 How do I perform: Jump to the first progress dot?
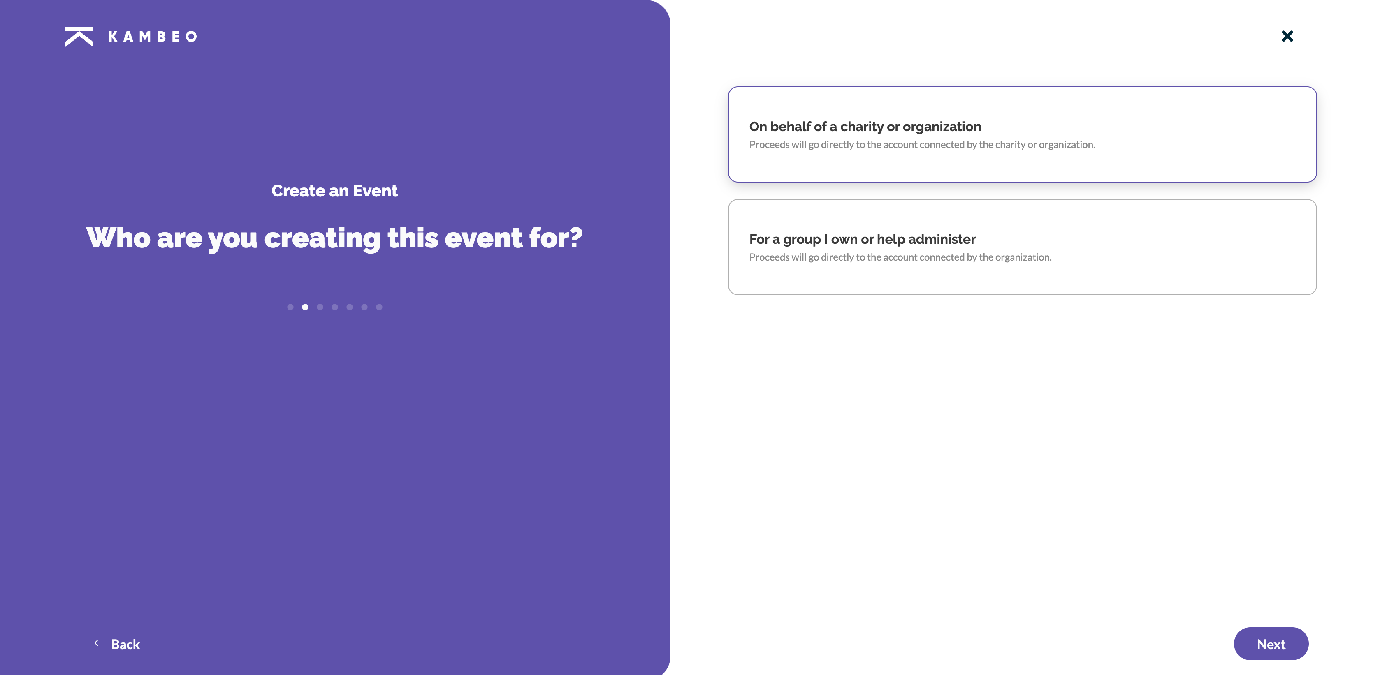tap(290, 307)
